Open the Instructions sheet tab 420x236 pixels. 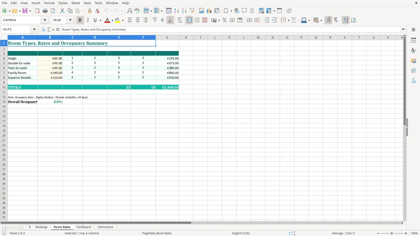click(x=105, y=227)
